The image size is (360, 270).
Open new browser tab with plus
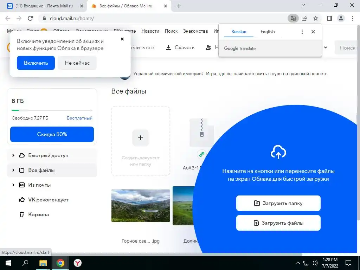pos(179,6)
